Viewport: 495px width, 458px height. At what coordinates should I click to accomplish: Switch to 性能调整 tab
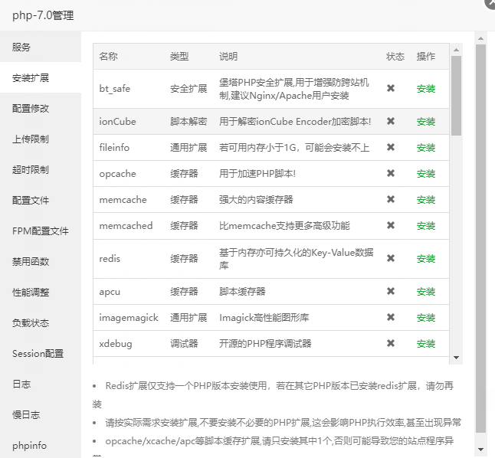click(x=41, y=292)
